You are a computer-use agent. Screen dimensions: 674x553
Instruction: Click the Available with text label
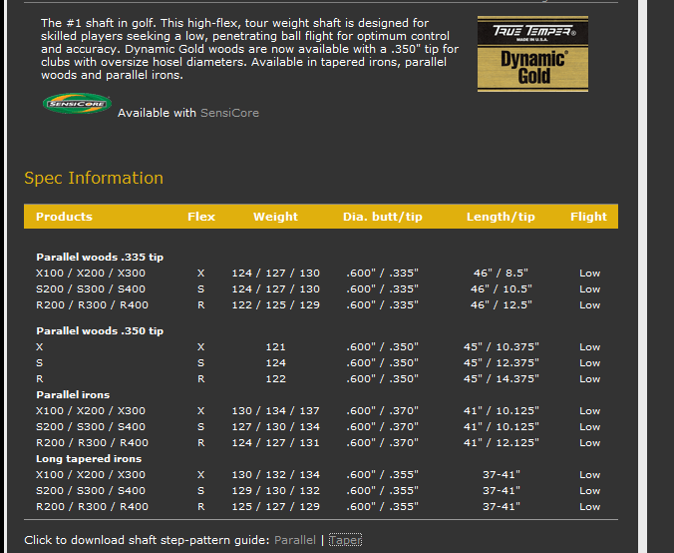point(157,113)
